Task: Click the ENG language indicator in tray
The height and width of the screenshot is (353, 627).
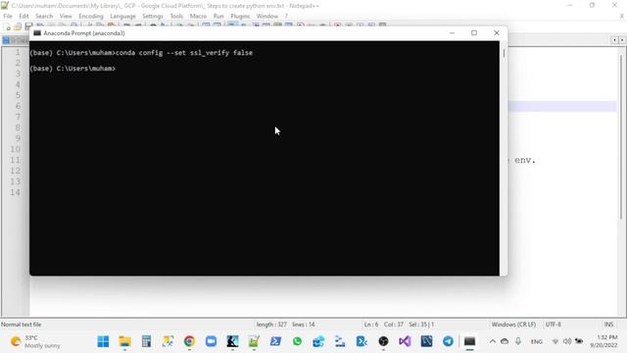Action: click(x=537, y=341)
